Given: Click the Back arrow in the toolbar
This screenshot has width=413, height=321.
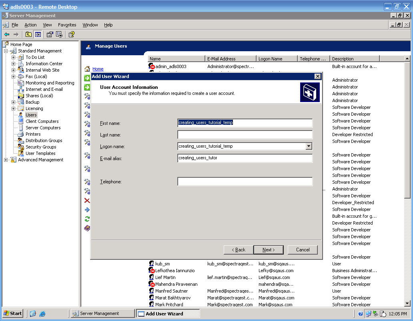Looking at the screenshot, I should pyautogui.click(x=7, y=34).
